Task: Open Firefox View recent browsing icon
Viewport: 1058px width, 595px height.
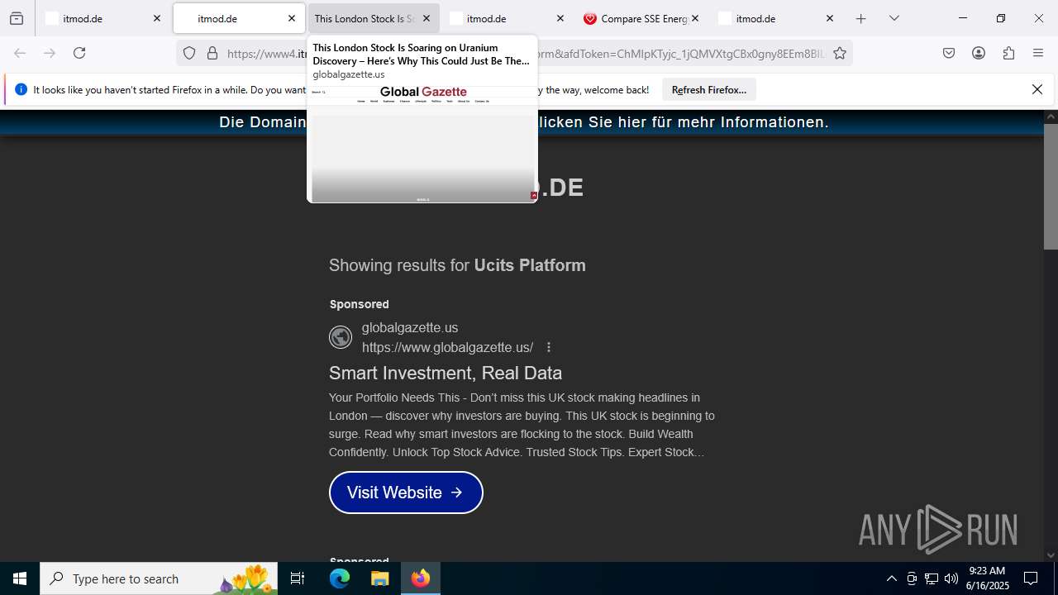Action: pos(17,18)
